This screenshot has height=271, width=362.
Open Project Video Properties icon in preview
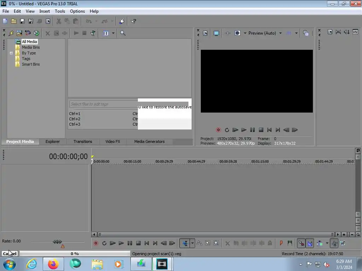point(205,33)
